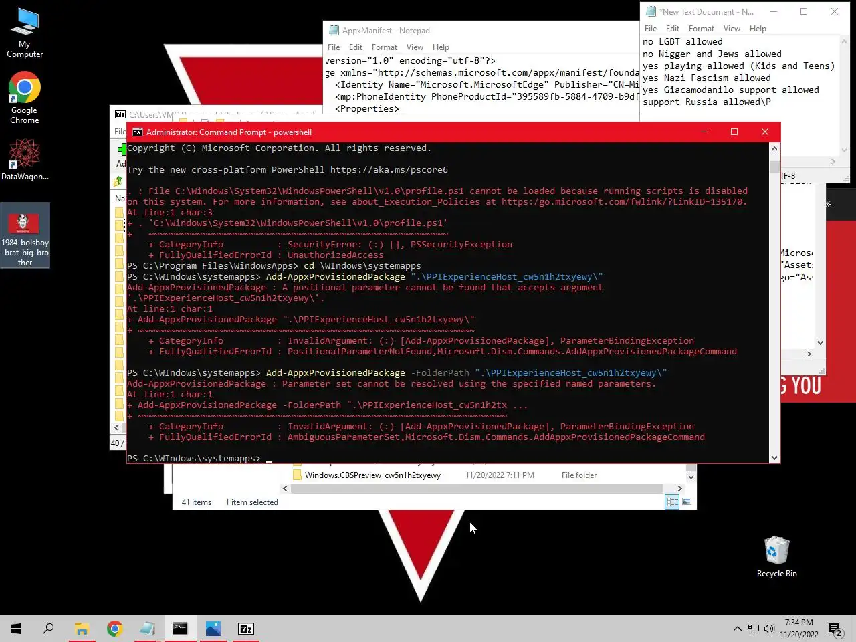Maximize the PowerShell Command Prompt window
This screenshot has height=642, width=856.
734,132
